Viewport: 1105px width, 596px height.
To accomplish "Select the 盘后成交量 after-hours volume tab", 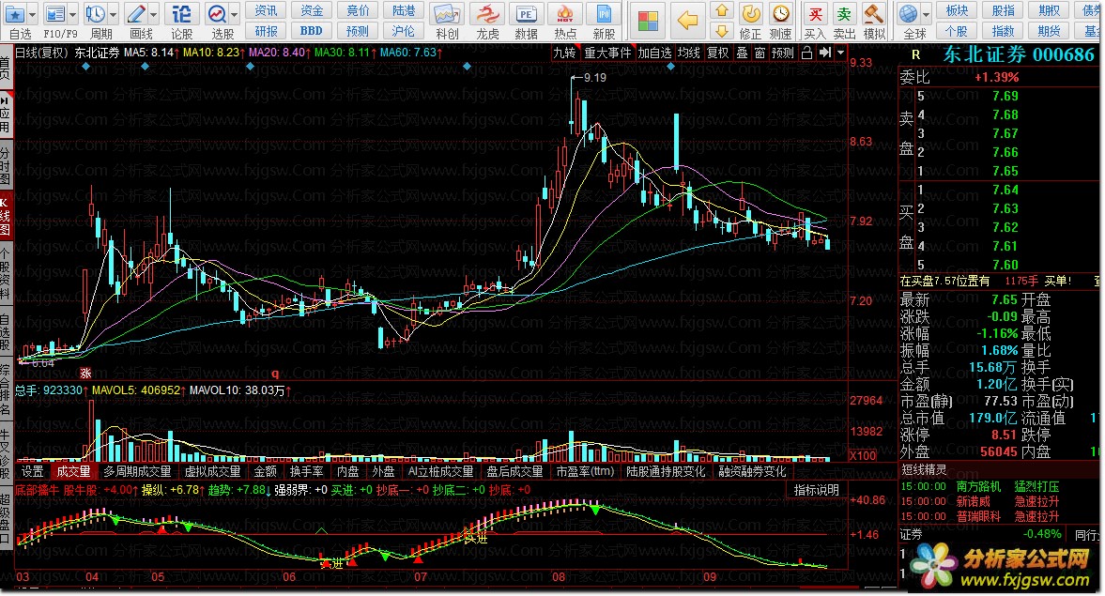I will (514, 471).
